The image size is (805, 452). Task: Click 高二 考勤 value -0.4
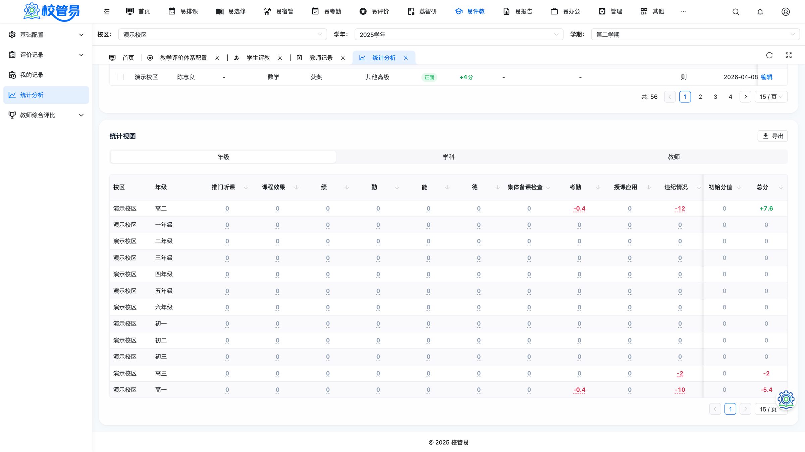579,209
